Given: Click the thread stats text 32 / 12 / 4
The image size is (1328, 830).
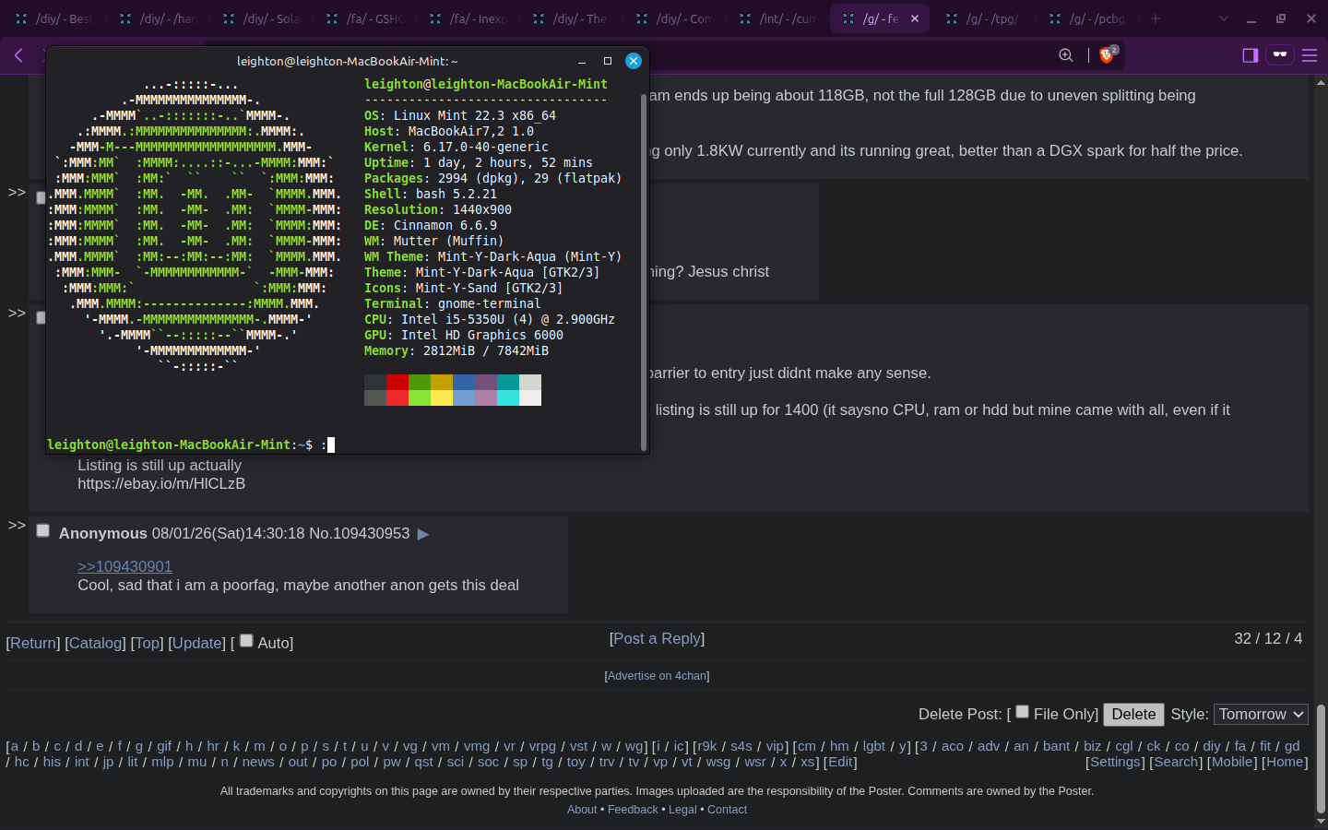Looking at the screenshot, I should 1268,638.
